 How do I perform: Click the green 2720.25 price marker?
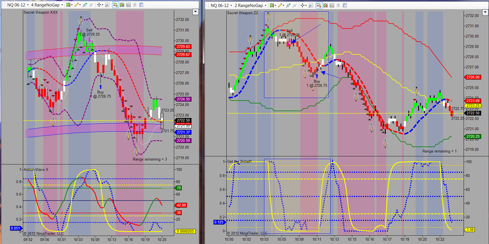[473, 136]
